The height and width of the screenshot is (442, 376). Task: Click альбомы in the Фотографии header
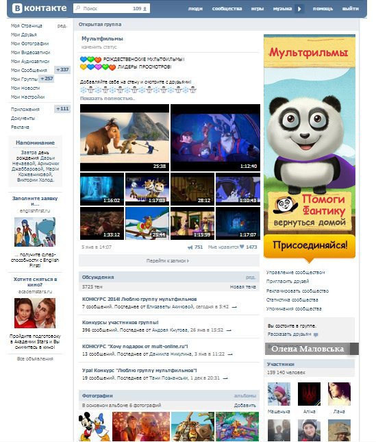[245, 396]
